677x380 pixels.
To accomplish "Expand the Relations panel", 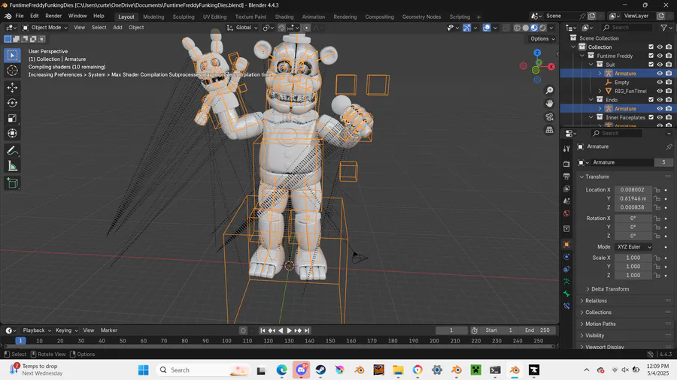I will [596, 300].
